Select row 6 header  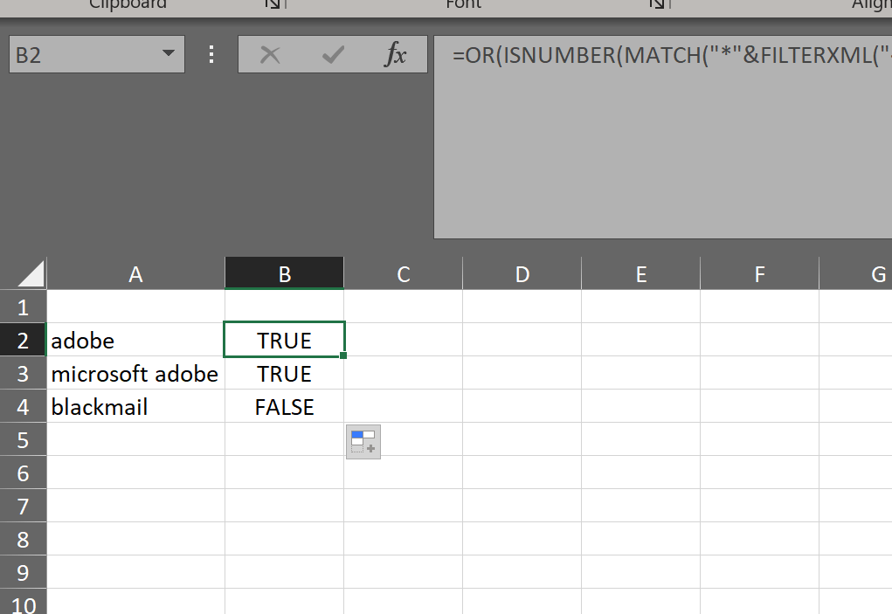(23, 473)
